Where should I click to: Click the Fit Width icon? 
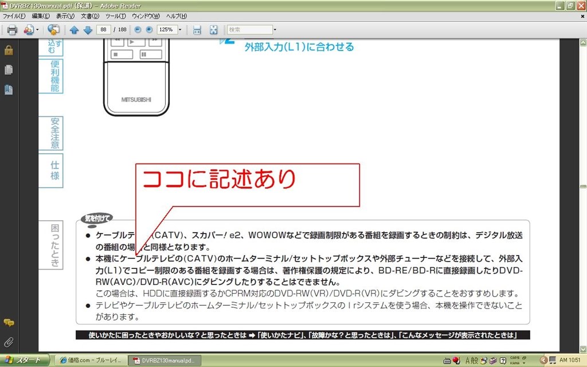point(197,29)
